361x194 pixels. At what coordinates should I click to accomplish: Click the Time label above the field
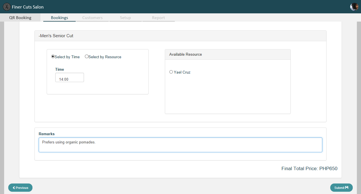tap(60, 69)
